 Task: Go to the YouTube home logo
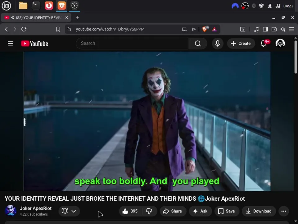coord(34,44)
